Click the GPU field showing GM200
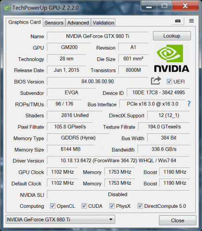 69,47
